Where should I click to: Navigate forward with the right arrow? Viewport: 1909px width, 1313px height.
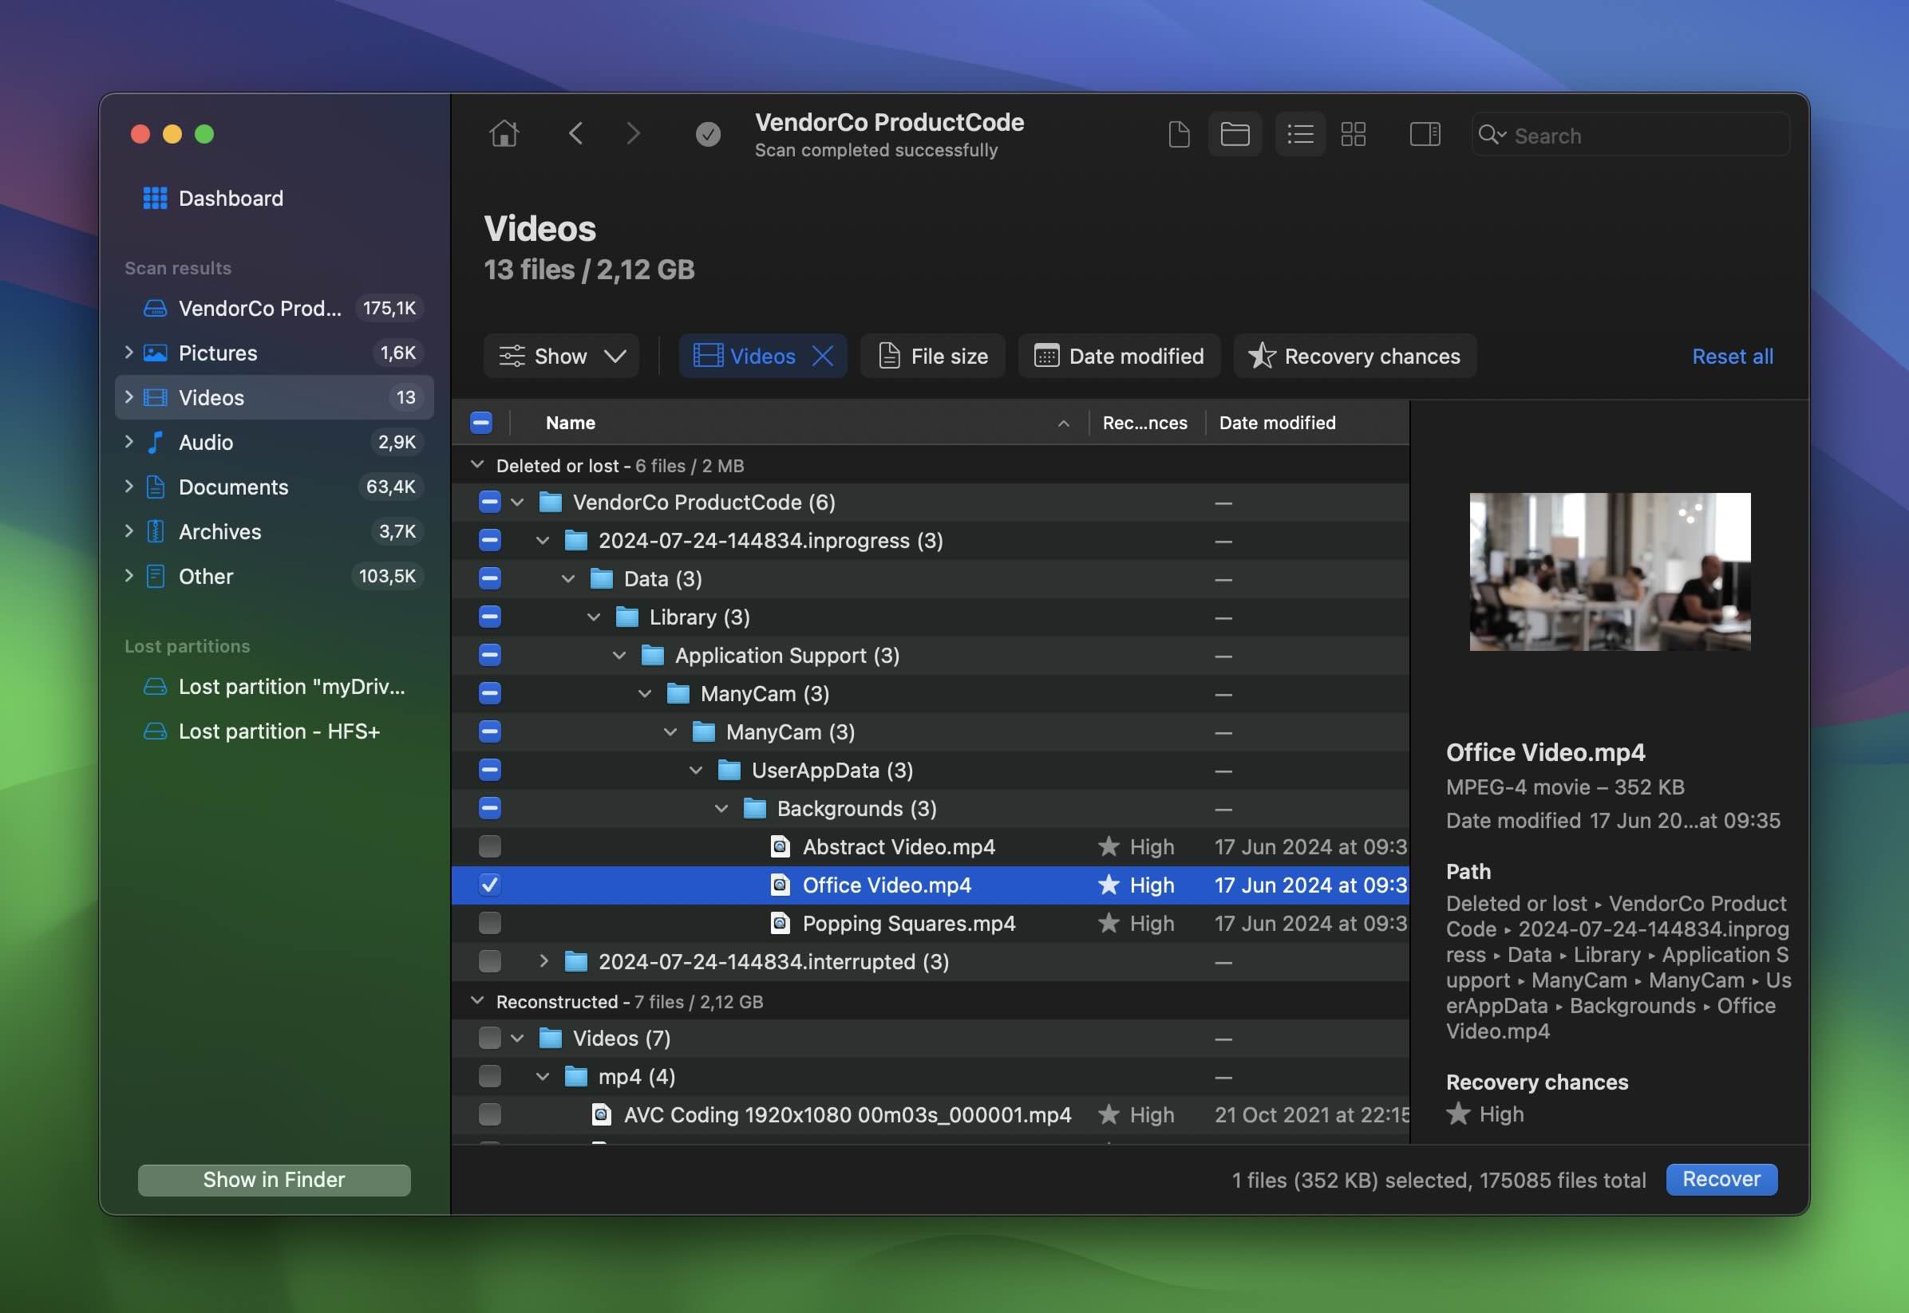(632, 133)
